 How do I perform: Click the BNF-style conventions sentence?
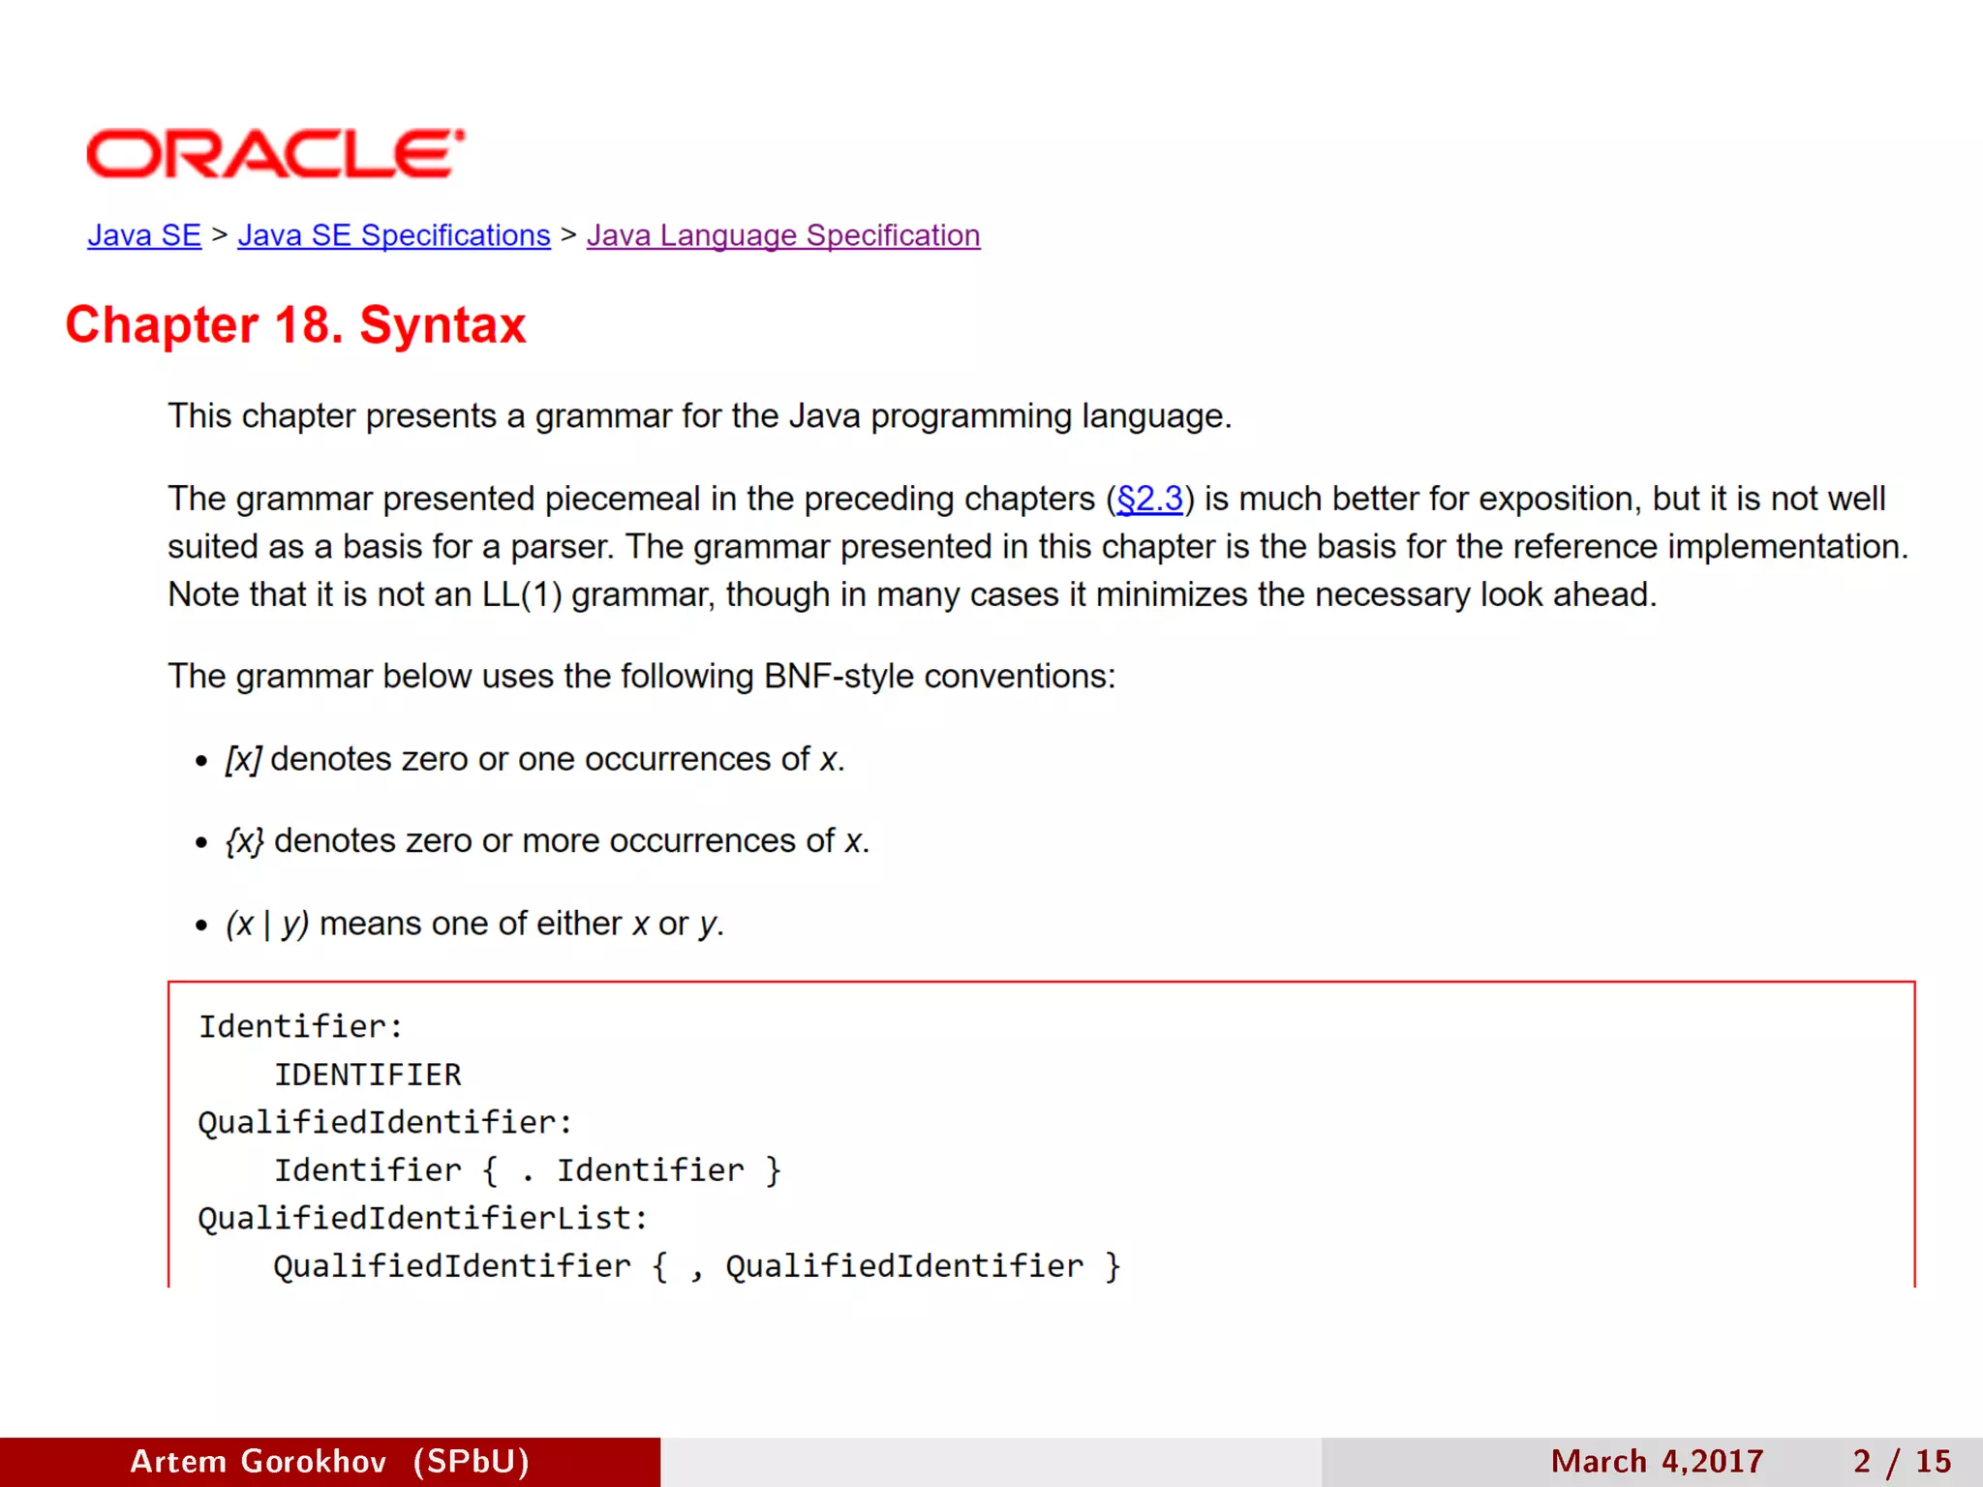[641, 676]
